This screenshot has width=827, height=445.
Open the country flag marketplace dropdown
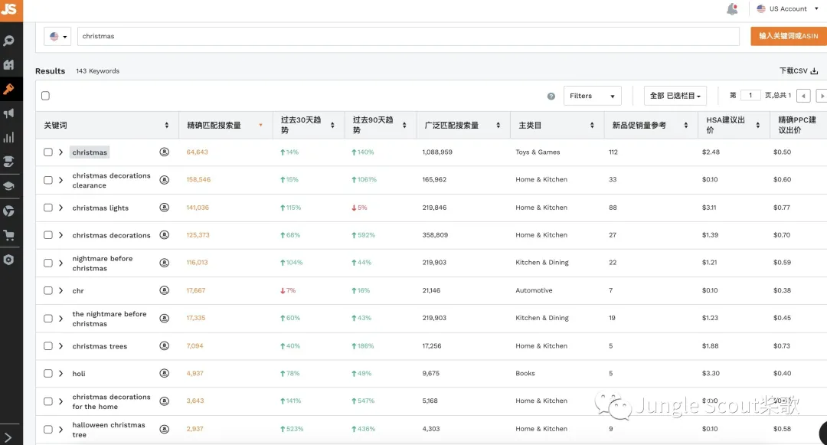coord(57,36)
